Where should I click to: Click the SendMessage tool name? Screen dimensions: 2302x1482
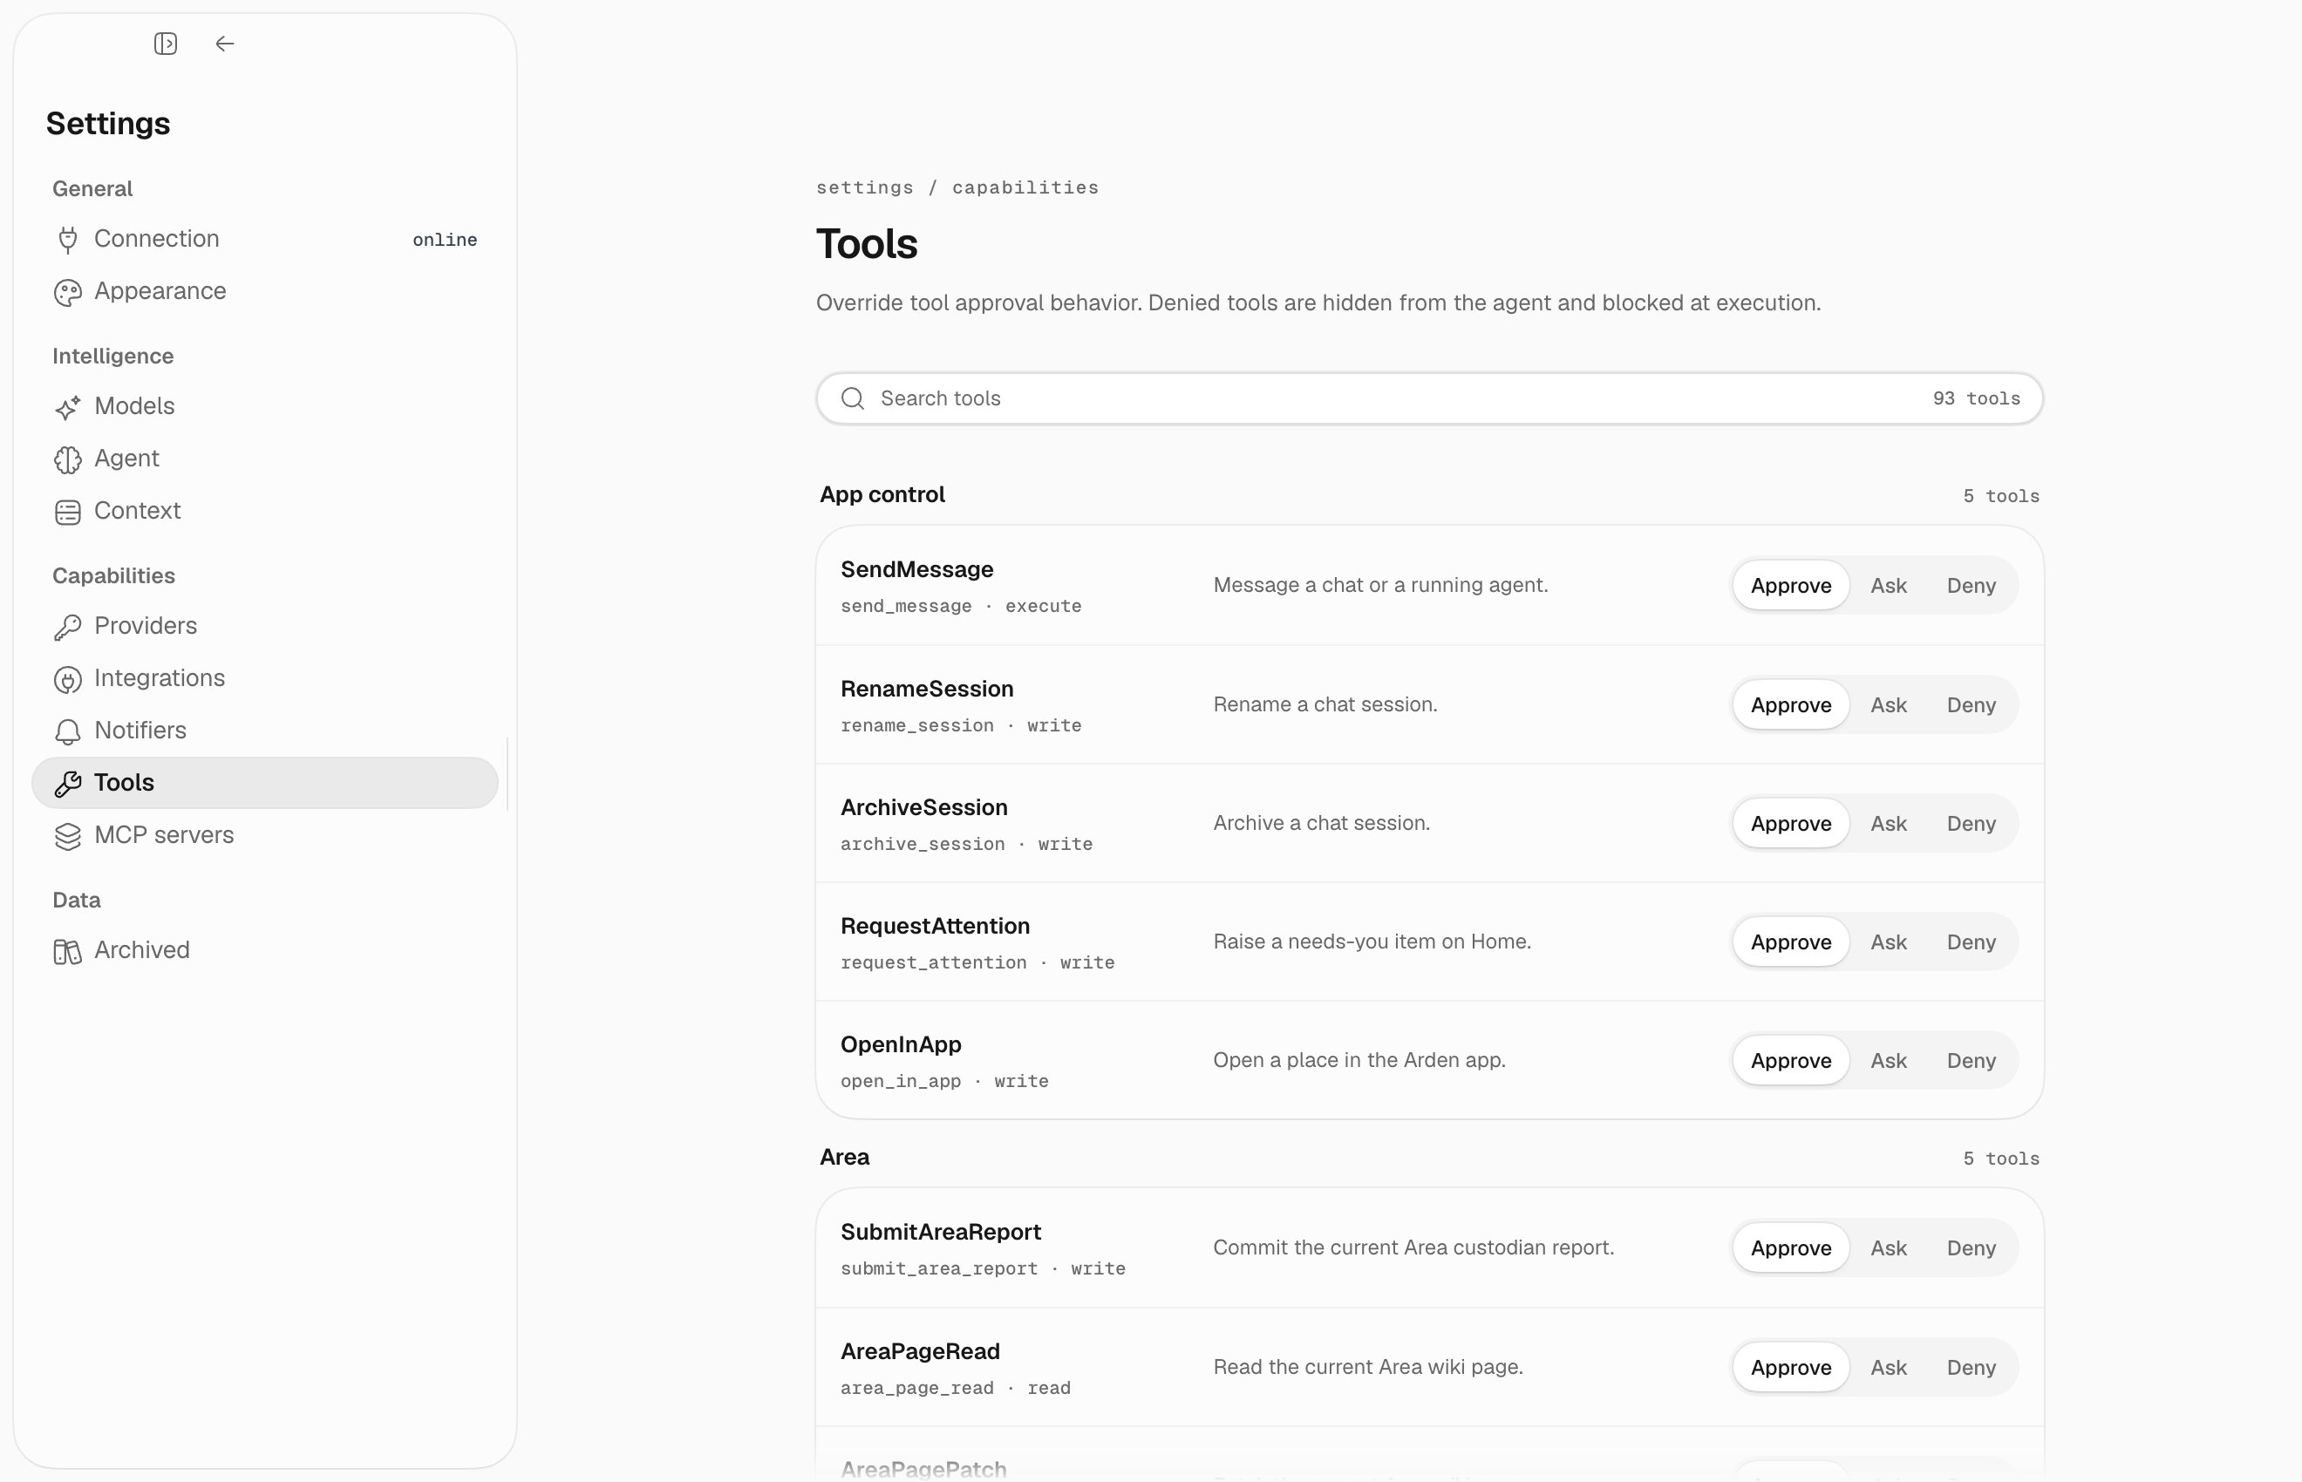click(916, 568)
